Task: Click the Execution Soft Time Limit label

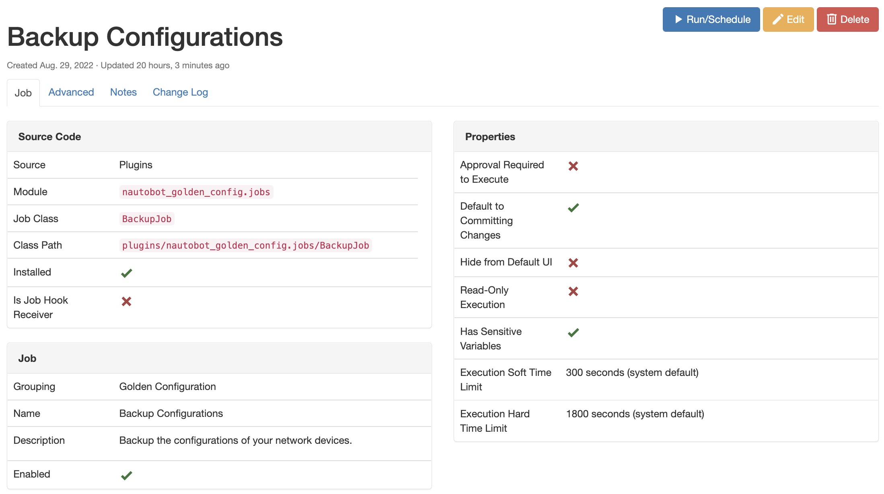Action: click(x=506, y=380)
